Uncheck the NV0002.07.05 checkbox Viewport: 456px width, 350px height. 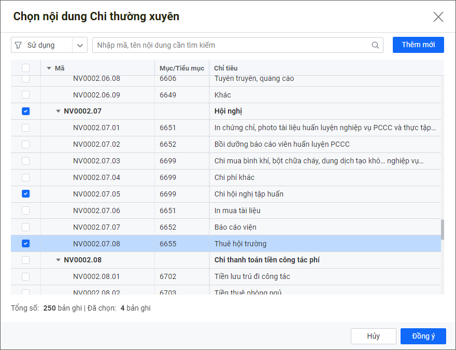pos(26,194)
